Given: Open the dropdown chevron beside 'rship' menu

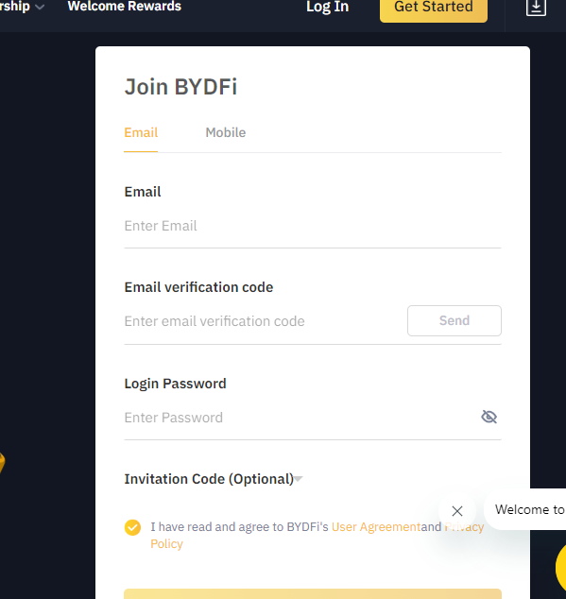Looking at the screenshot, I should tap(40, 7).
